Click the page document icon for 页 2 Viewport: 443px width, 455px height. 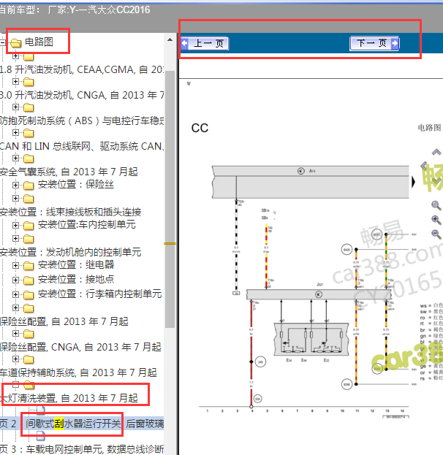tap(40, 410)
